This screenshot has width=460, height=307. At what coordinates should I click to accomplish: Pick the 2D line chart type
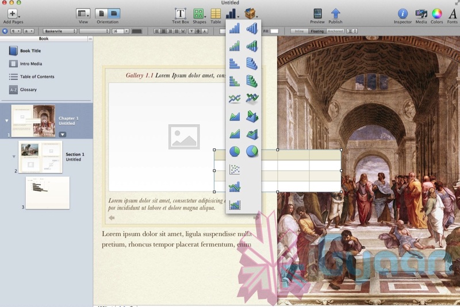click(234, 98)
